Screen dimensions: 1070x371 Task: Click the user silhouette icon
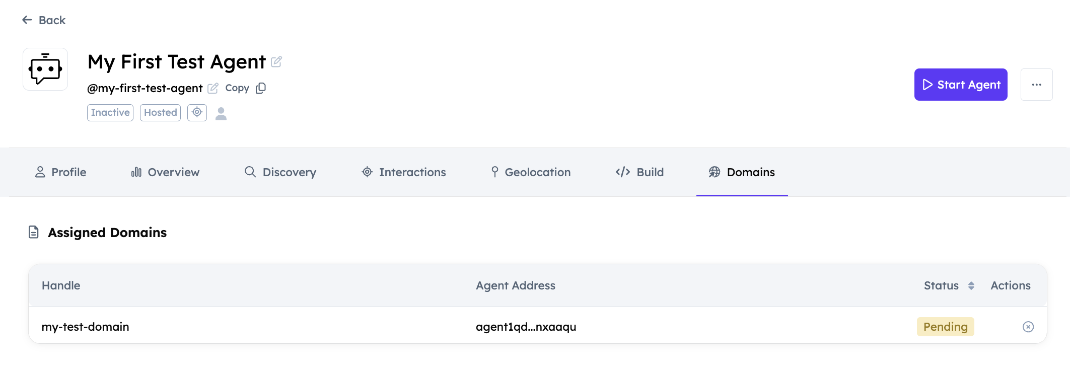click(x=221, y=113)
